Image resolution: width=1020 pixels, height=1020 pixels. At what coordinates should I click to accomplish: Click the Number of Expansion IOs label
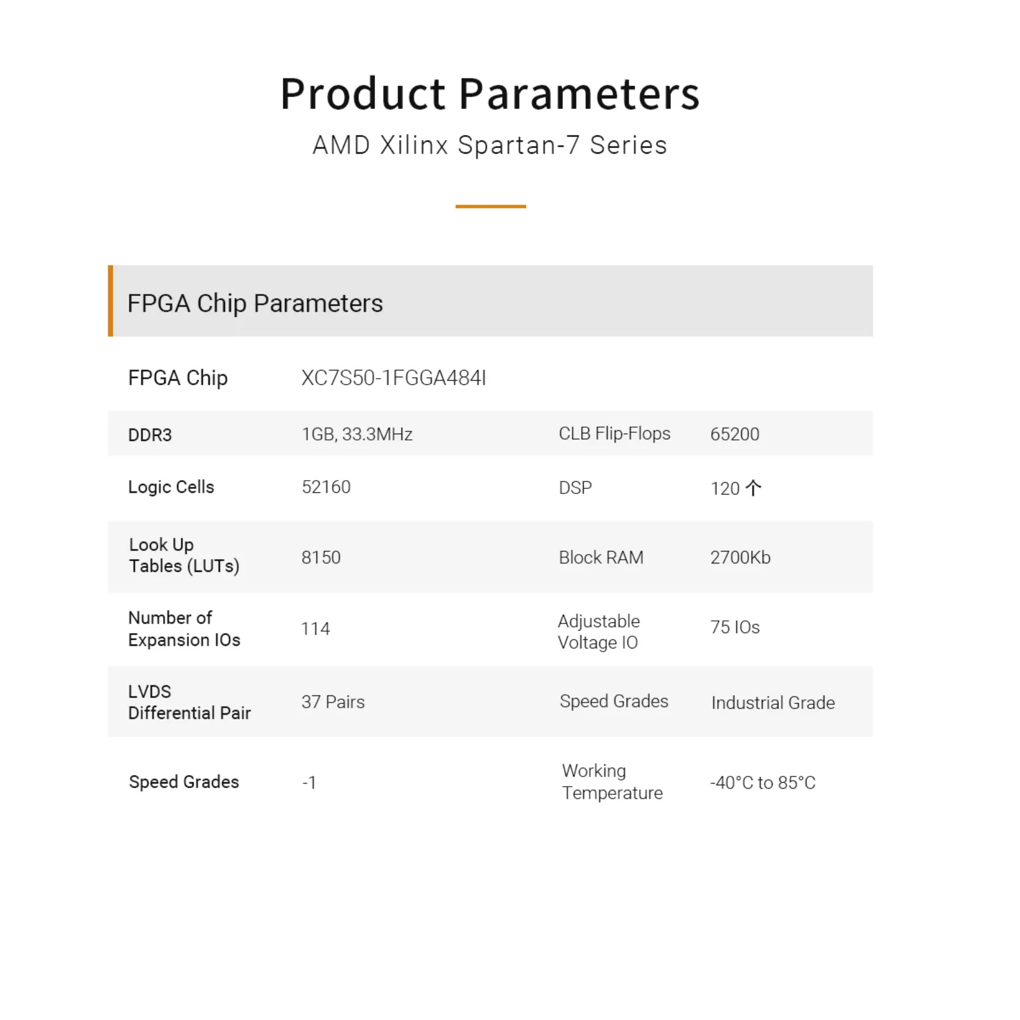(184, 629)
